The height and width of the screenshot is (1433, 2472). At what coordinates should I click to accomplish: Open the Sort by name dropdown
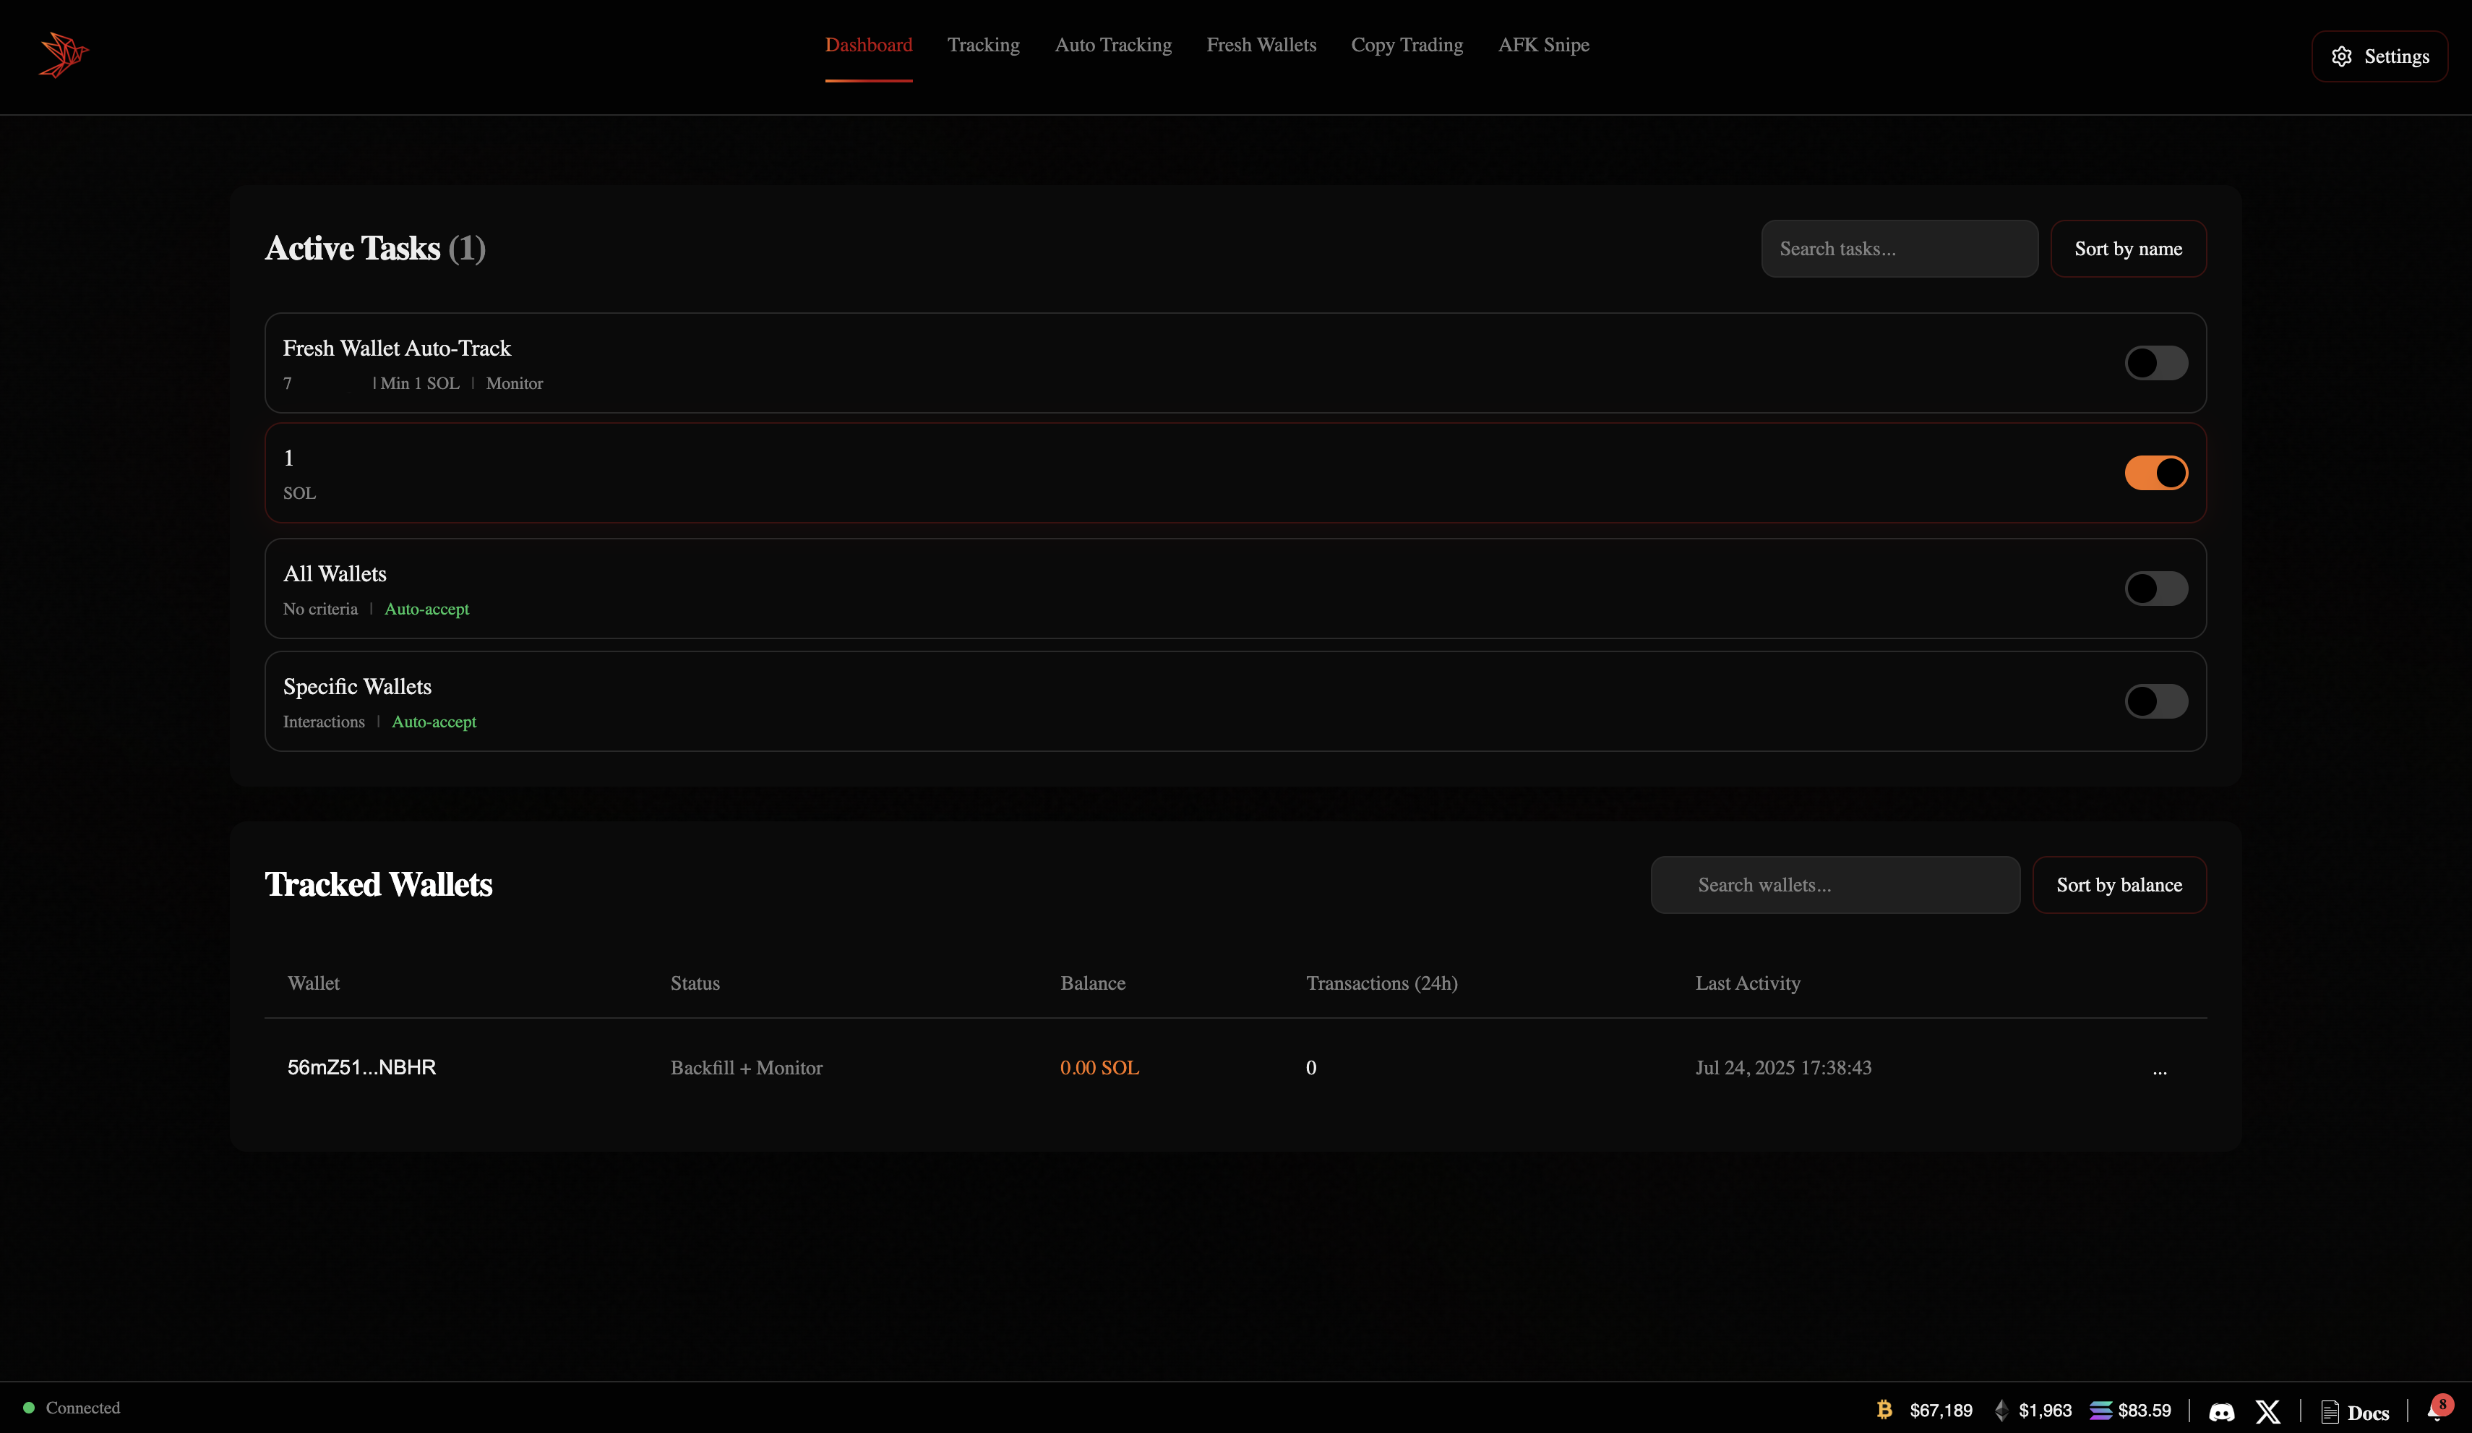(2128, 248)
